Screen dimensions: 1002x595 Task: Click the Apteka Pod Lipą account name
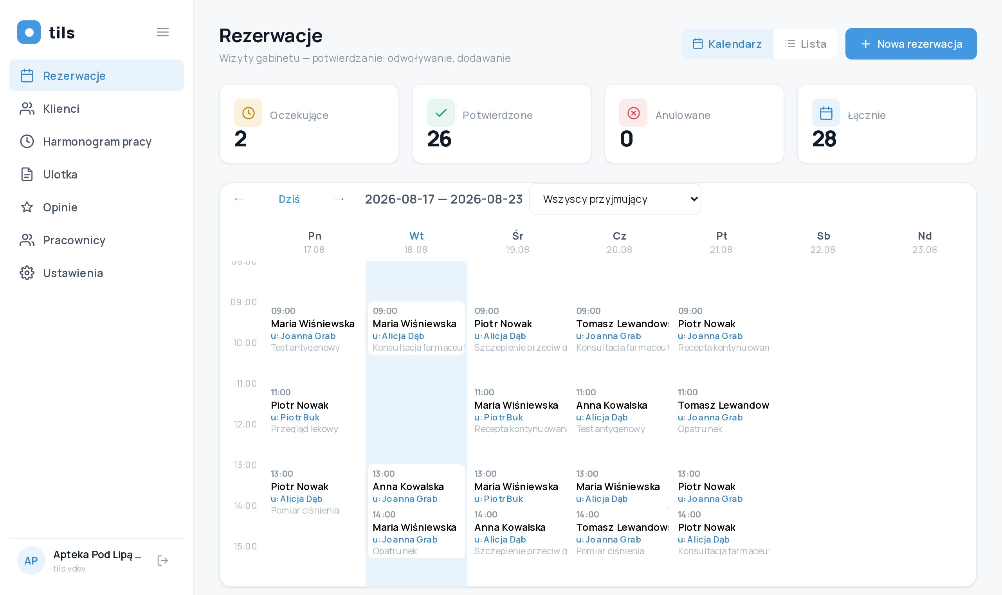[97, 554]
